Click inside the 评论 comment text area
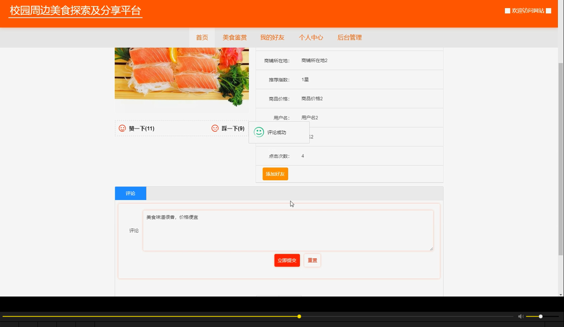 [288, 230]
